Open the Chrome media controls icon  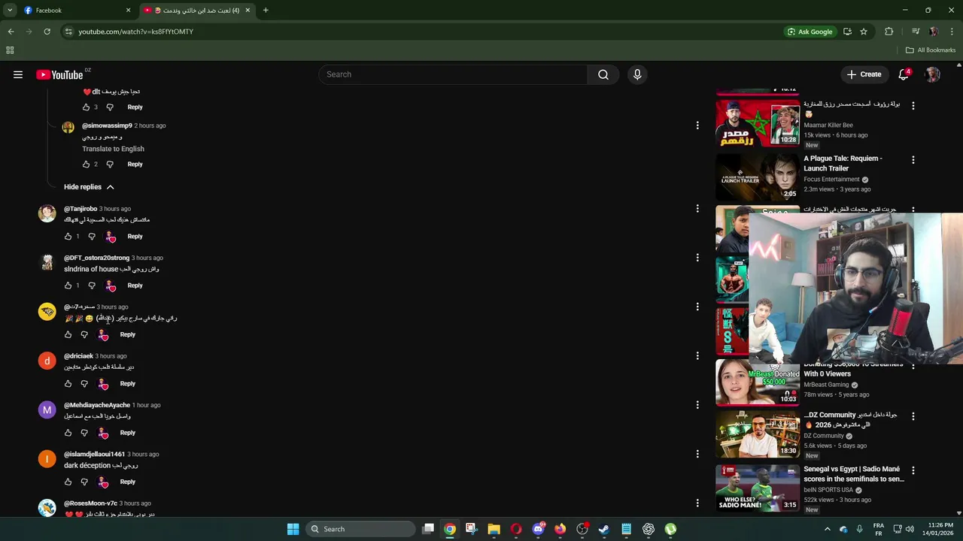pos(916,32)
